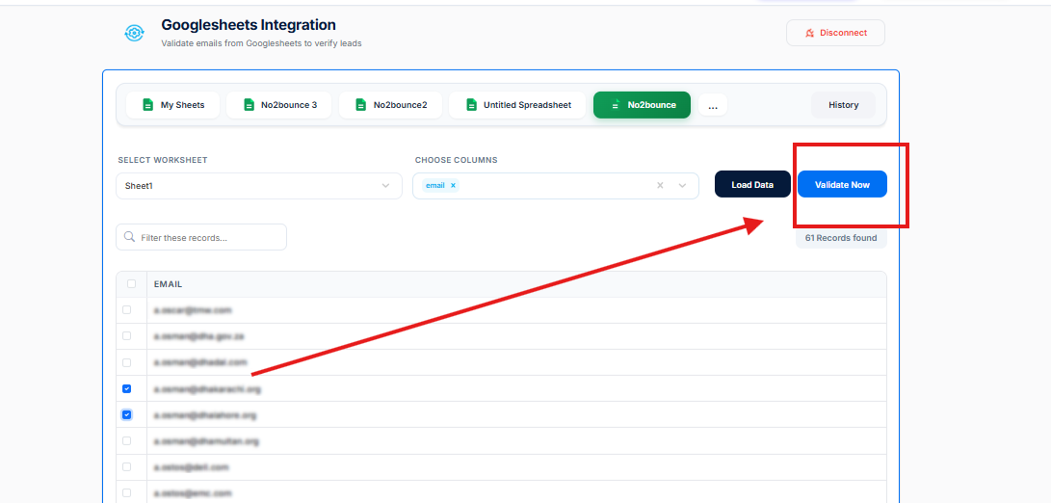The image size is (1051, 503).
Task: Focus the Filter these records field
Action: tap(201, 237)
